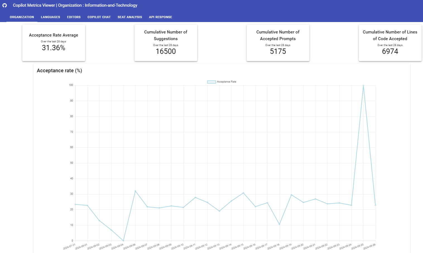Click the chart data point for 2024-08-13
The width and height of the screenshot is (423, 253).
(219, 211)
